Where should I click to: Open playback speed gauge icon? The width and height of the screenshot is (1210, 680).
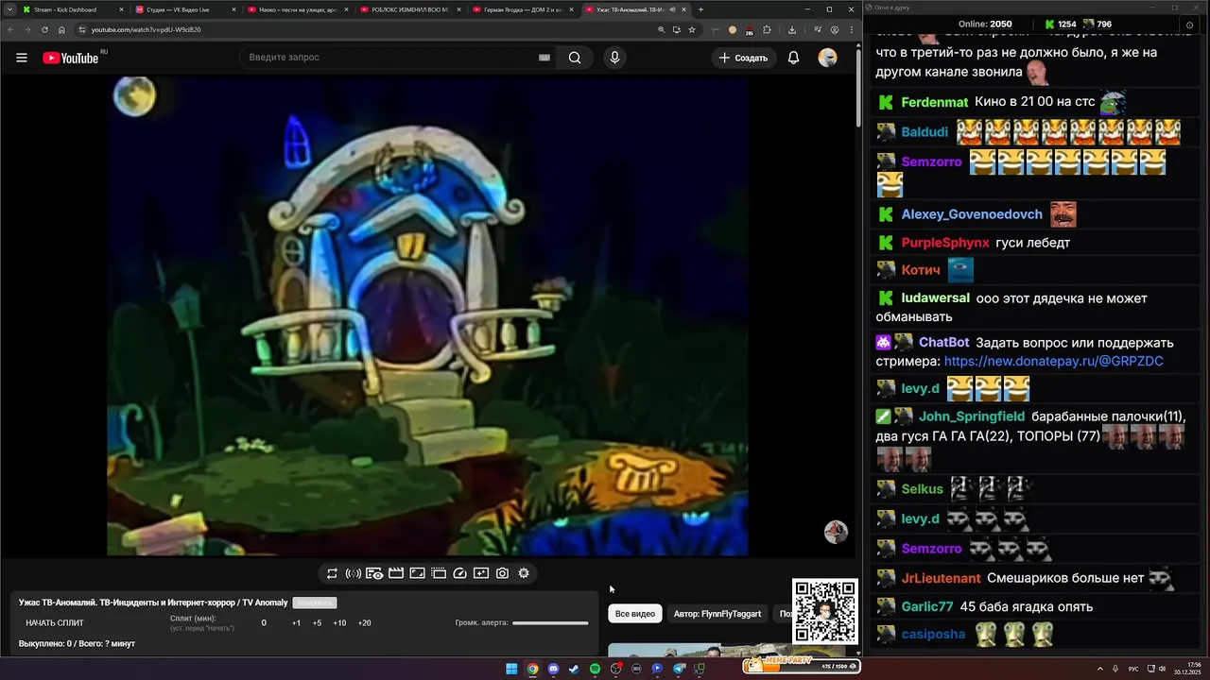tap(460, 573)
